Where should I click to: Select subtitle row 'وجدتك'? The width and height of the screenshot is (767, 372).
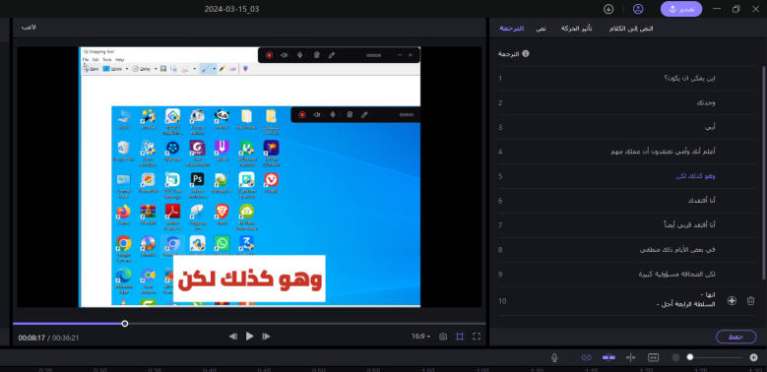tap(628, 102)
